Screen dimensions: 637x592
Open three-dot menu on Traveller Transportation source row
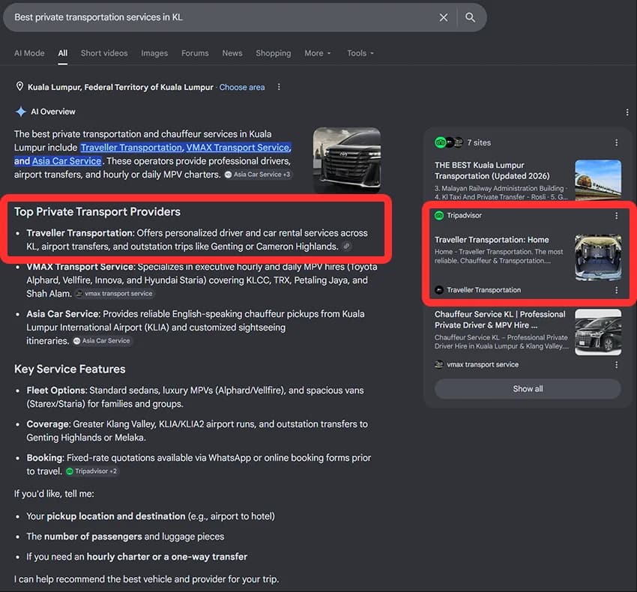pyautogui.click(x=616, y=290)
